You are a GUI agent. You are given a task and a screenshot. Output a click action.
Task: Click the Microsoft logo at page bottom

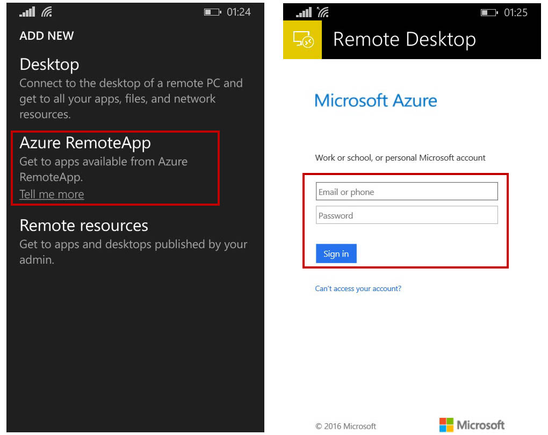472,425
